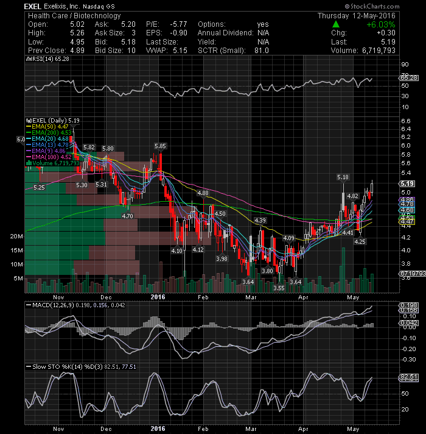Click the 5.18 peak label on chart
The width and height of the screenshot is (426, 434).
tap(343, 177)
